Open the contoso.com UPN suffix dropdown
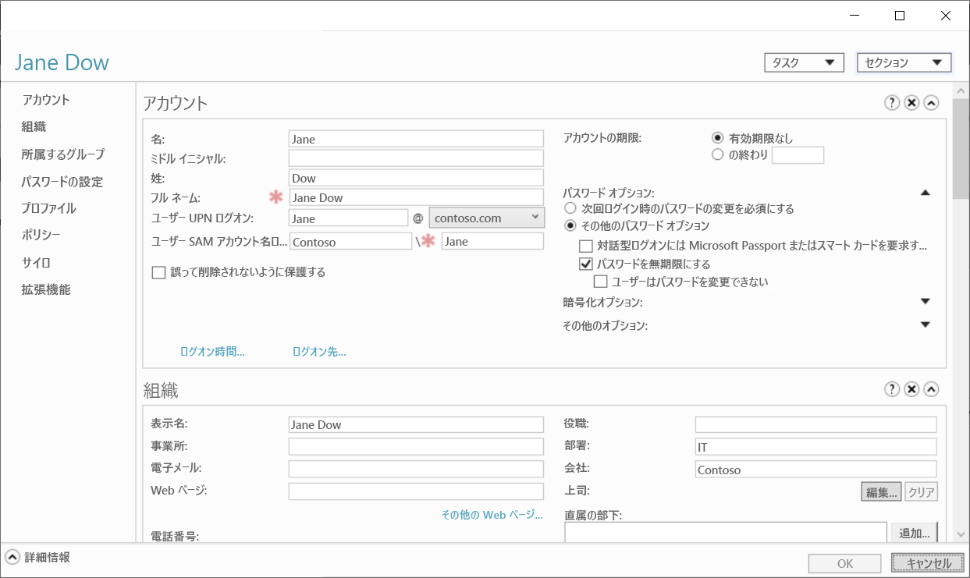Viewport: 970px width, 578px height. 485,218
